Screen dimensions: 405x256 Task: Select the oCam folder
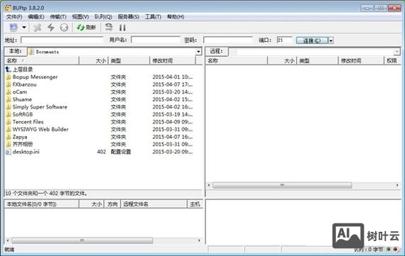pyautogui.click(x=20, y=91)
